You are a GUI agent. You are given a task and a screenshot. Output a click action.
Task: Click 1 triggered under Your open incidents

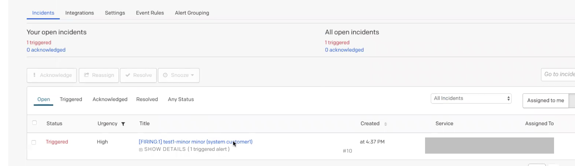[39, 42]
